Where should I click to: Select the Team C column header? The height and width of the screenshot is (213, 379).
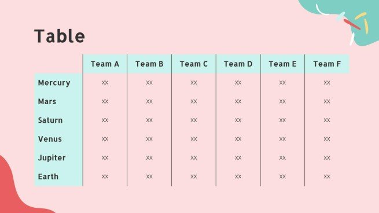click(x=194, y=64)
